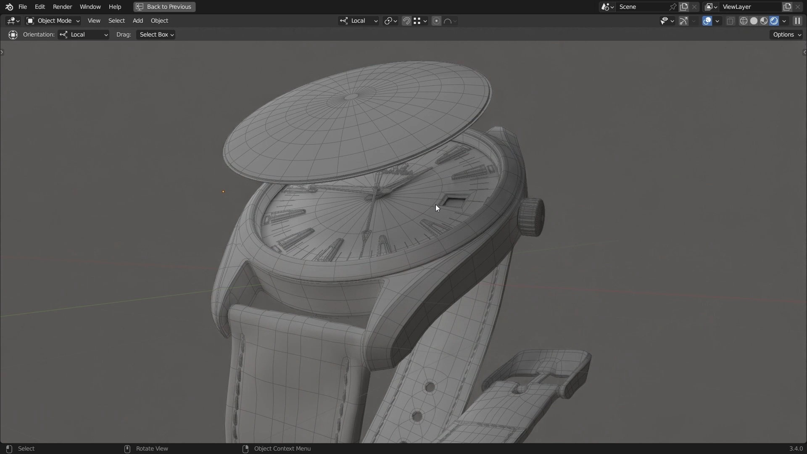
Task: Open the editor type selector icon
Action: tap(13, 21)
